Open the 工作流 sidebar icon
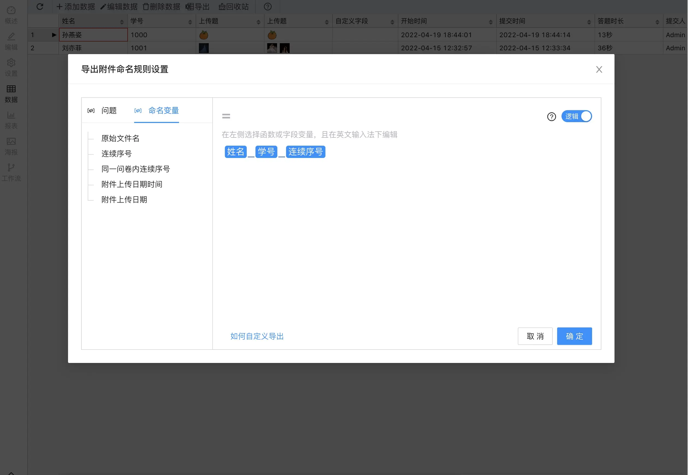The height and width of the screenshot is (475, 688). pos(11,171)
